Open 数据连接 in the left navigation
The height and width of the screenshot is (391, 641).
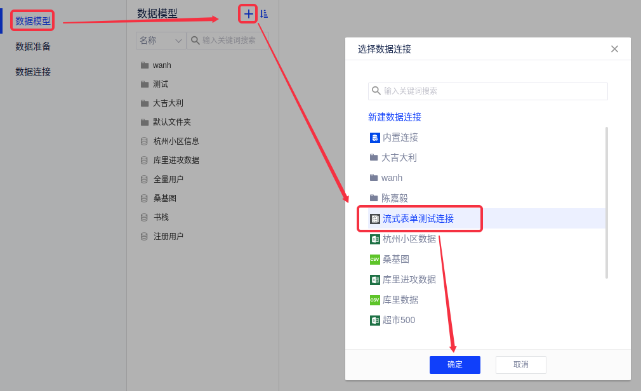33,72
